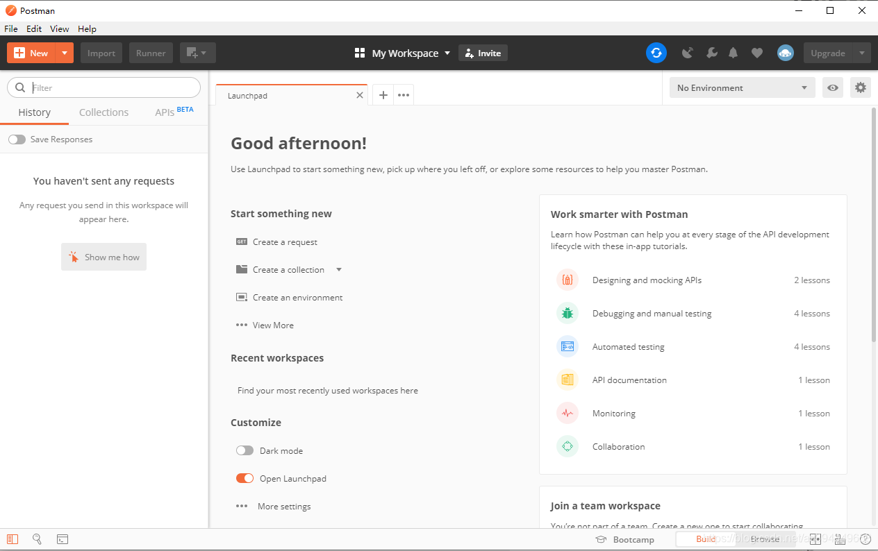Enable Dark mode toggle
The height and width of the screenshot is (551, 878).
click(x=245, y=450)
